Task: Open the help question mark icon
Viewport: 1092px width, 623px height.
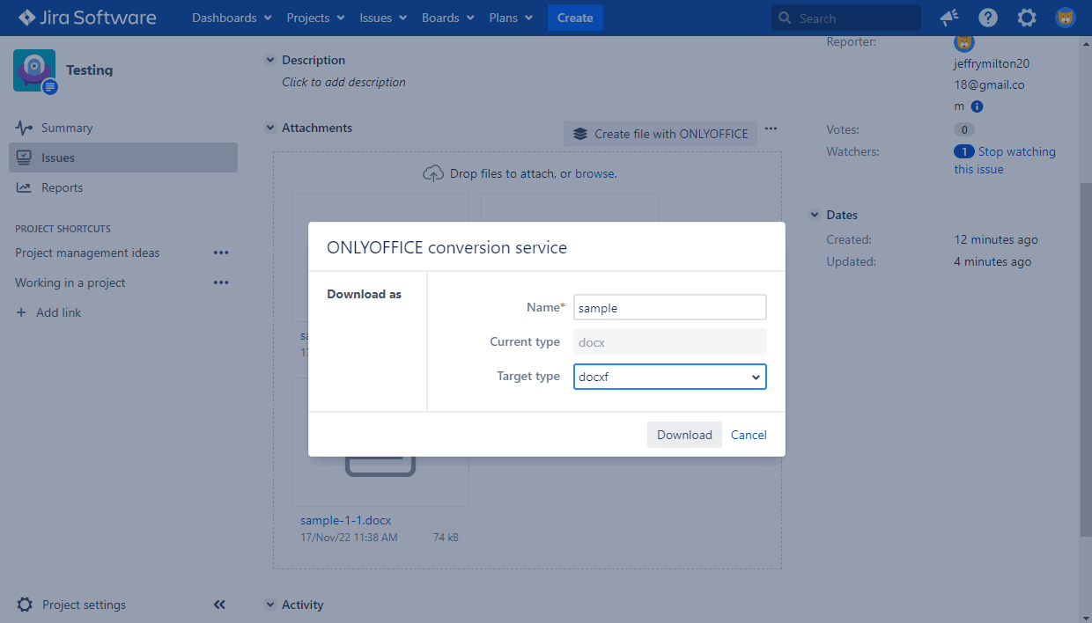Action: [988, 18]
